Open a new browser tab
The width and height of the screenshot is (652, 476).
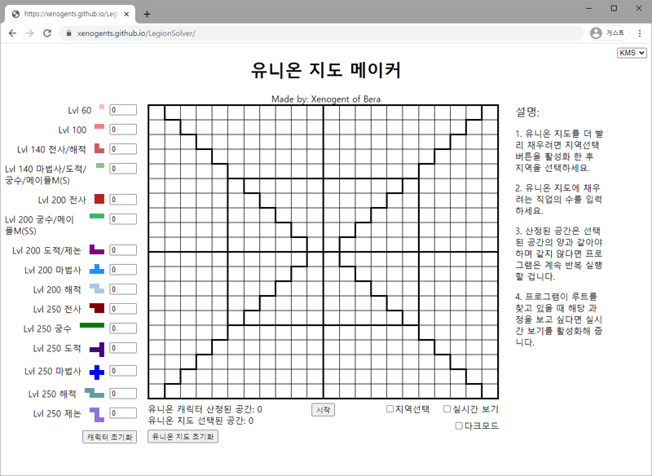click(x=147, y=14)
